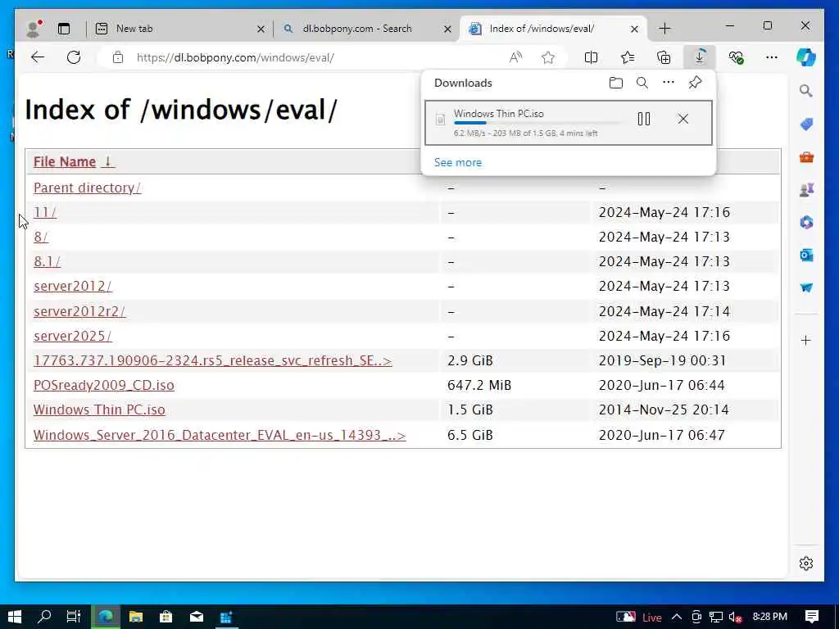Open the 8/ folder link
Screen dimensions: 839x629
point(41,237)
